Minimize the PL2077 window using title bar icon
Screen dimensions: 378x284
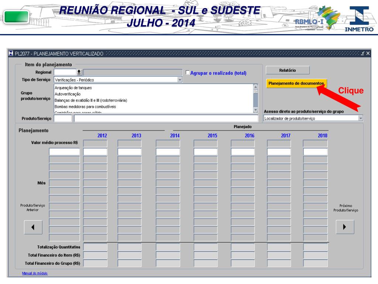tap(362, 53)
